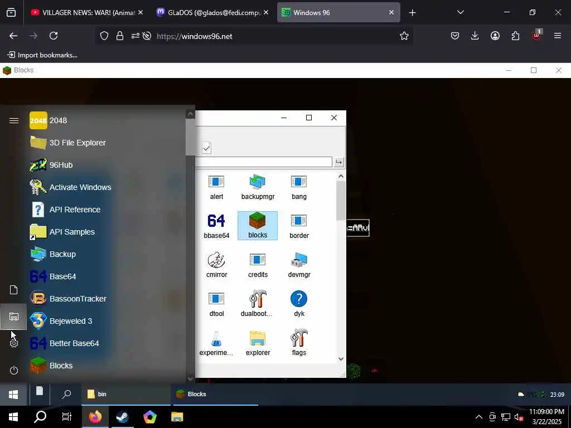Show hidden system tray icons
This screenshot has height=428, width=571.
[479, 417]
